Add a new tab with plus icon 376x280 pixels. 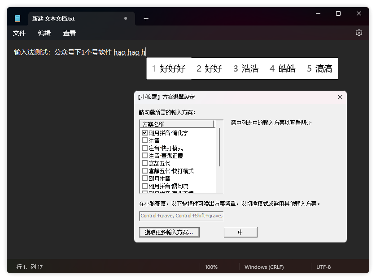pos(146,18)
